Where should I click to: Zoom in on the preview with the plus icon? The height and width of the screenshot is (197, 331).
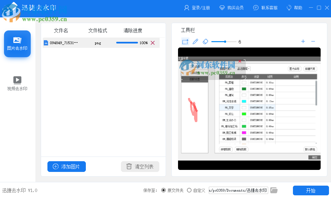click(x=303, y=41)
